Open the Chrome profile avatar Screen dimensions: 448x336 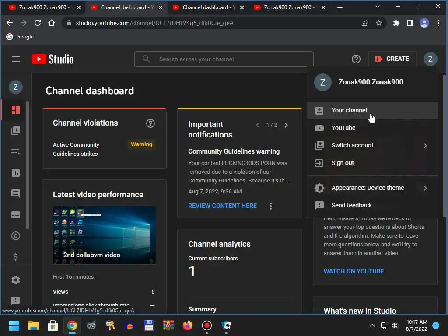coord(424,23)
